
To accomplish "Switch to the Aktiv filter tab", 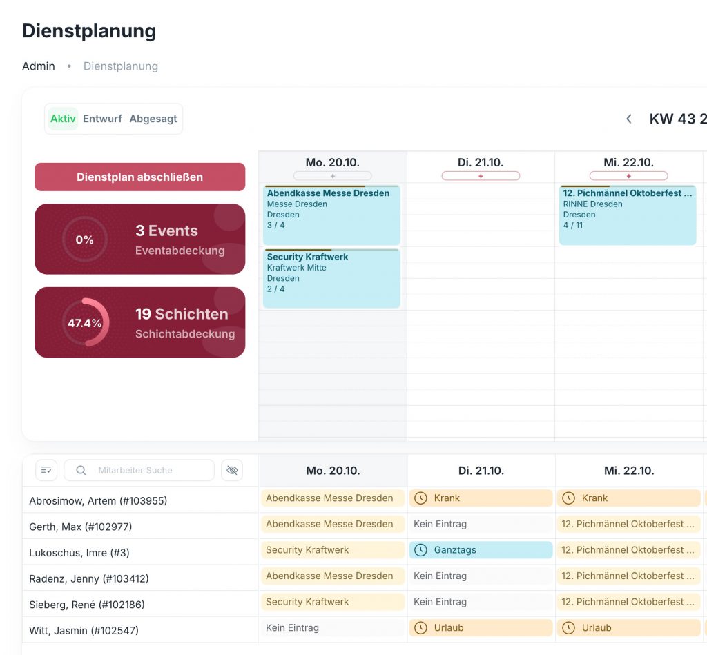I will (x=63, y=119).
